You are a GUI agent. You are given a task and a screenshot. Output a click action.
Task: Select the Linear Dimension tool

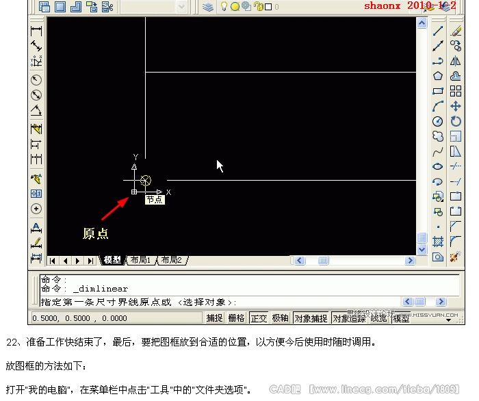point(36,31)
